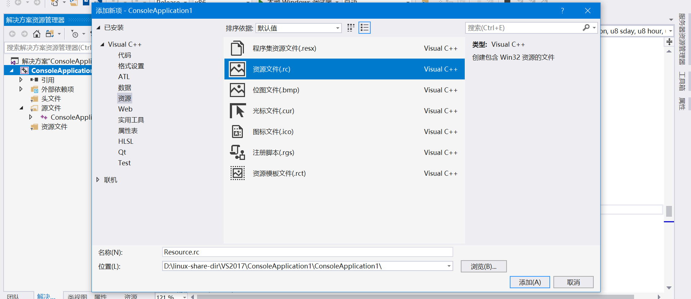The width and height of the screenshot is (691, 299).
Task: Select the ATL category
Action: coord(124,77)
